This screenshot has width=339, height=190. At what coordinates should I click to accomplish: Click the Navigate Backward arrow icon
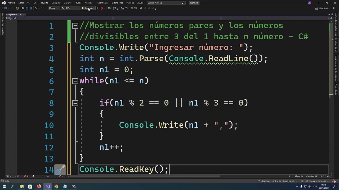point(6,8)
